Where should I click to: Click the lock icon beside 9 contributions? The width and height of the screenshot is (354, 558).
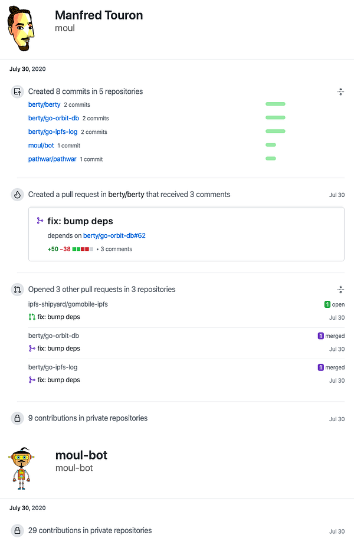point(17,418)
